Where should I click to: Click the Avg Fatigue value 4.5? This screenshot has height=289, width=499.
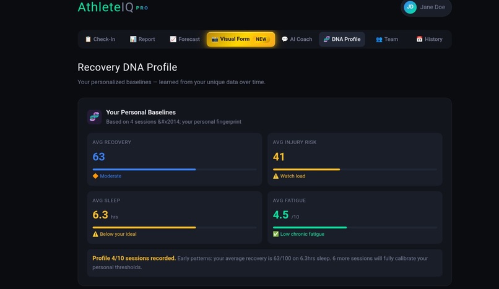[280, 215]
